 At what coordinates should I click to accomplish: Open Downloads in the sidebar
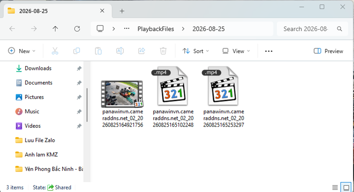tap(38, 68)
